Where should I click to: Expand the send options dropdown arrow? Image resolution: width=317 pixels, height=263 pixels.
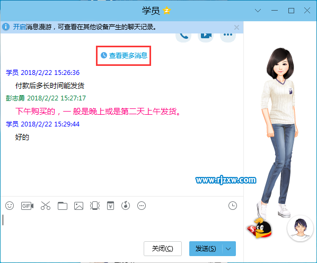(x=228, y=249)
